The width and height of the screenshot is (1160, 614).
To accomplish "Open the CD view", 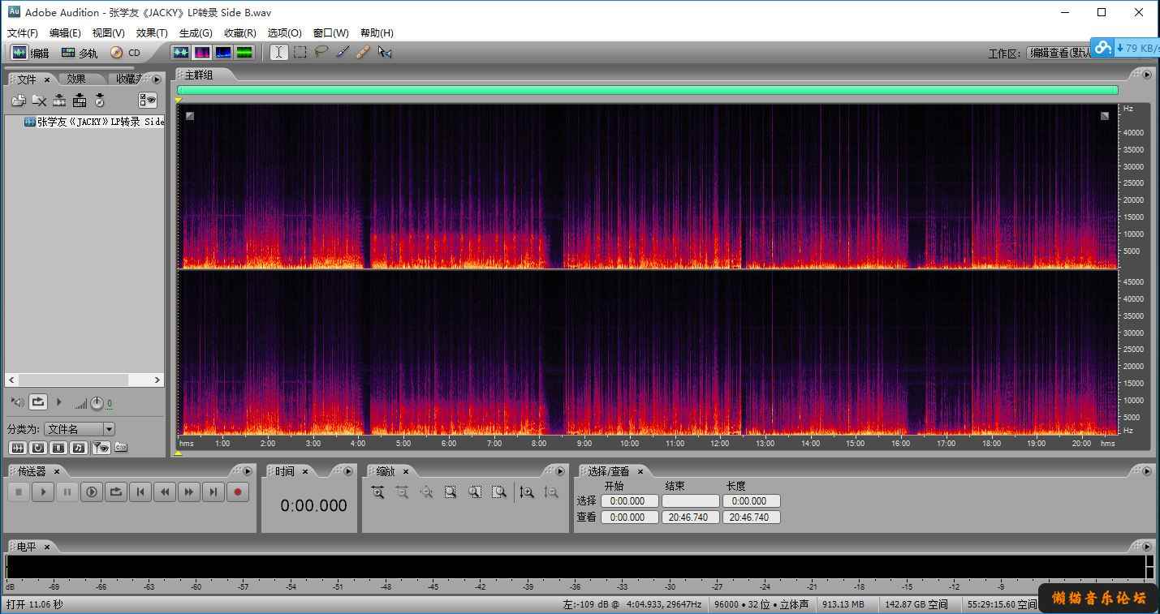I will [x=125, y=53].
